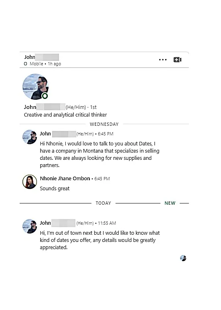The height and width of the screenshot is (310, 221).
Task: Select the message about Montana dates company
Action: (99, 155)
